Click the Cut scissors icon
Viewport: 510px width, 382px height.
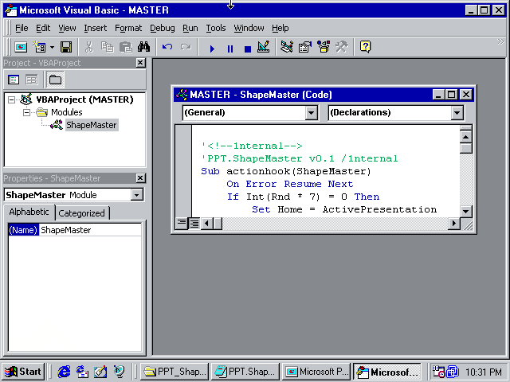[x=88, y=47]
